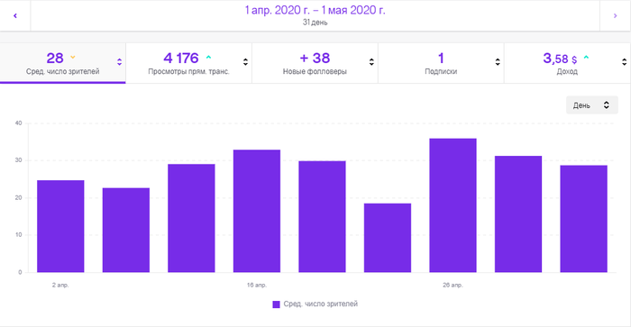
Task: Click the + 38 followers value
Action: click(315, 59)
